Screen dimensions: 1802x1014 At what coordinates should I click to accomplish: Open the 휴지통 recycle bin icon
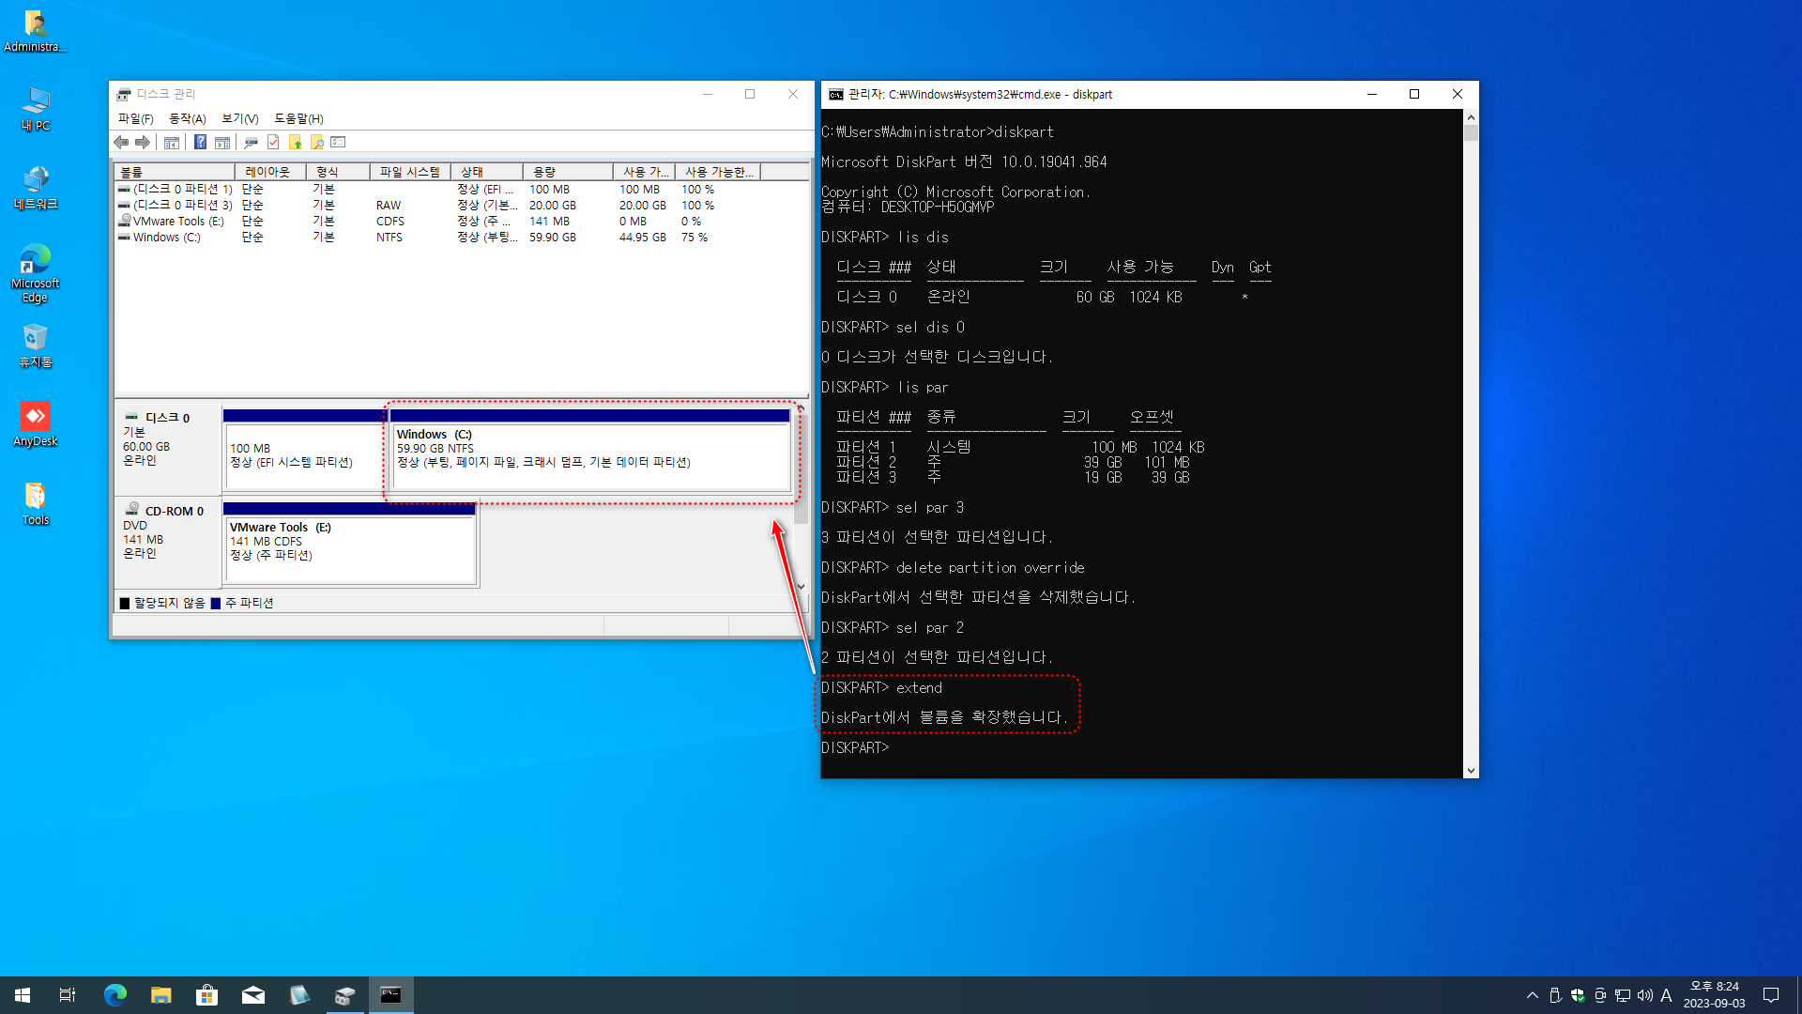[35, 346]
